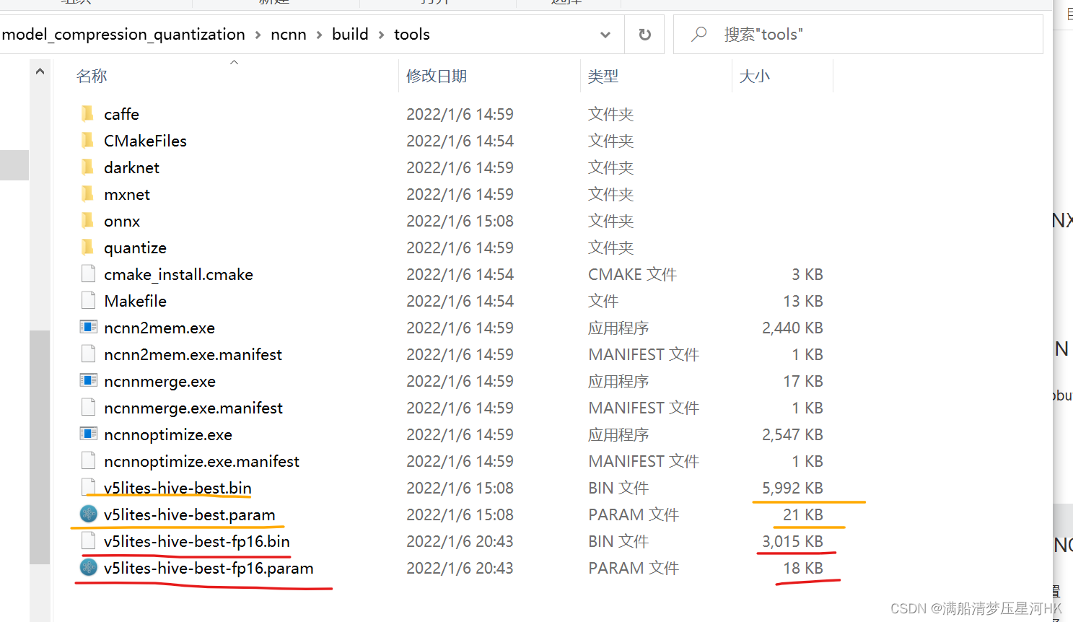Click the ncnnmerge.exe file name
Viewport: 1073px width, 622px height.
coord(159,381)
